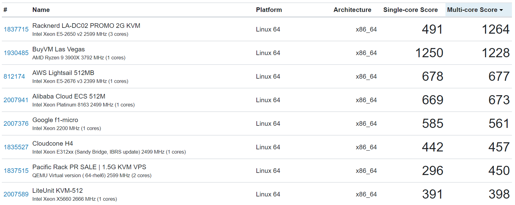
Task: Click the Architecture column header
Action: click(x=352, y=10)
